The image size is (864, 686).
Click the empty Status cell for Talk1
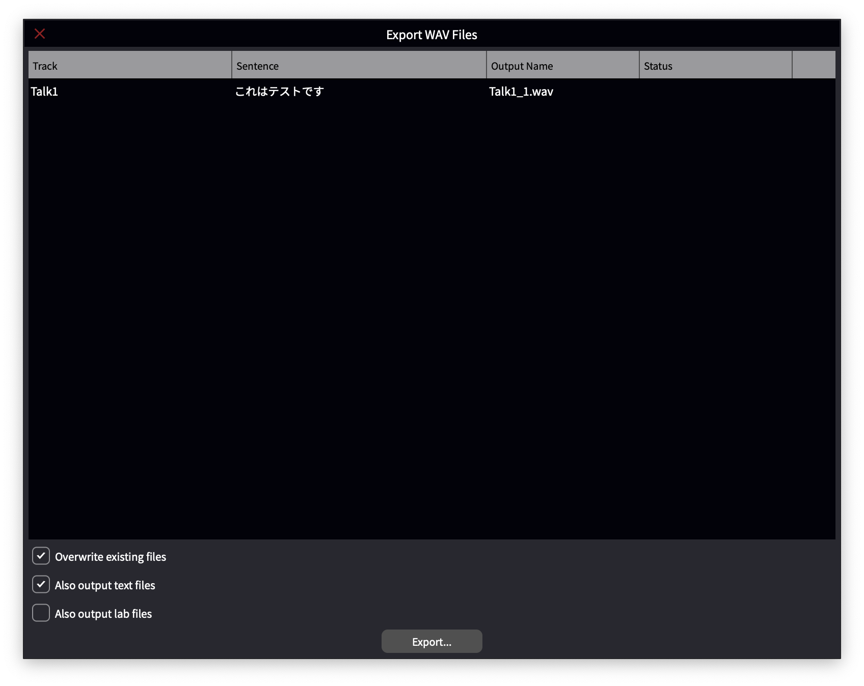tap(715, 92)
